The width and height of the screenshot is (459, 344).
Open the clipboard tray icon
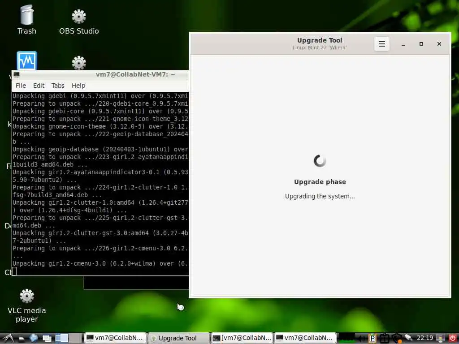pos(384,338)
